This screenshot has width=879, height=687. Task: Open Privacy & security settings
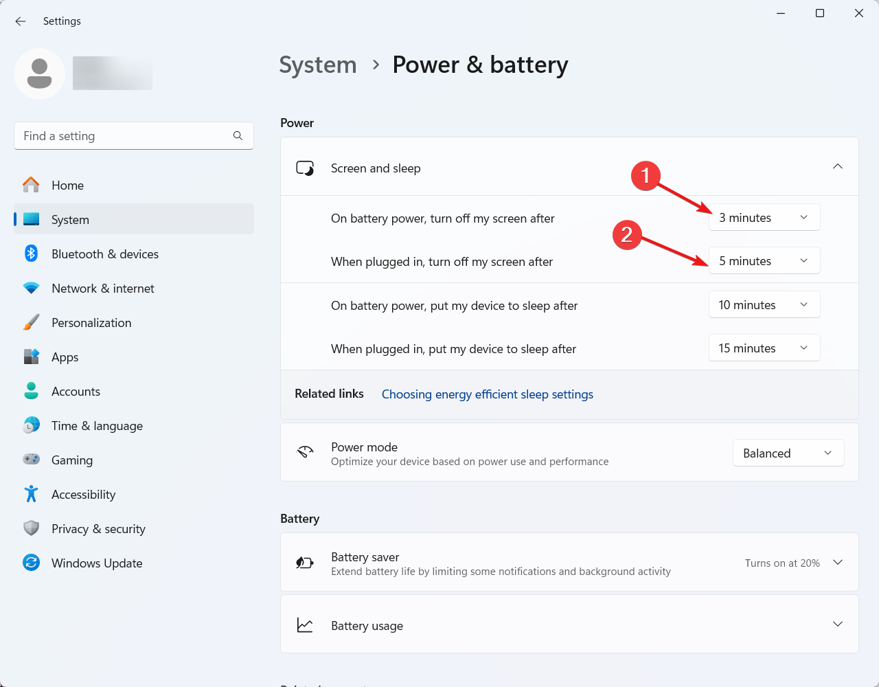pos(134,529)
